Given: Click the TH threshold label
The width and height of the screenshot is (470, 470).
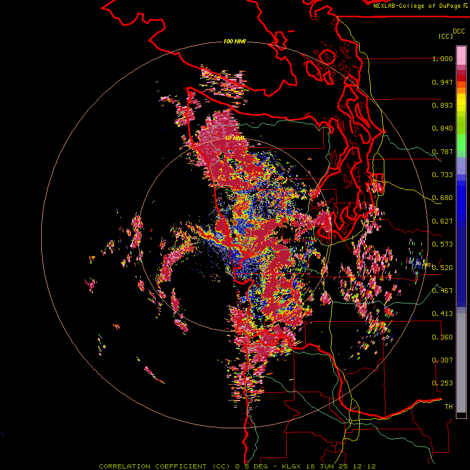Looking at the screenshot, I should 449,406.
